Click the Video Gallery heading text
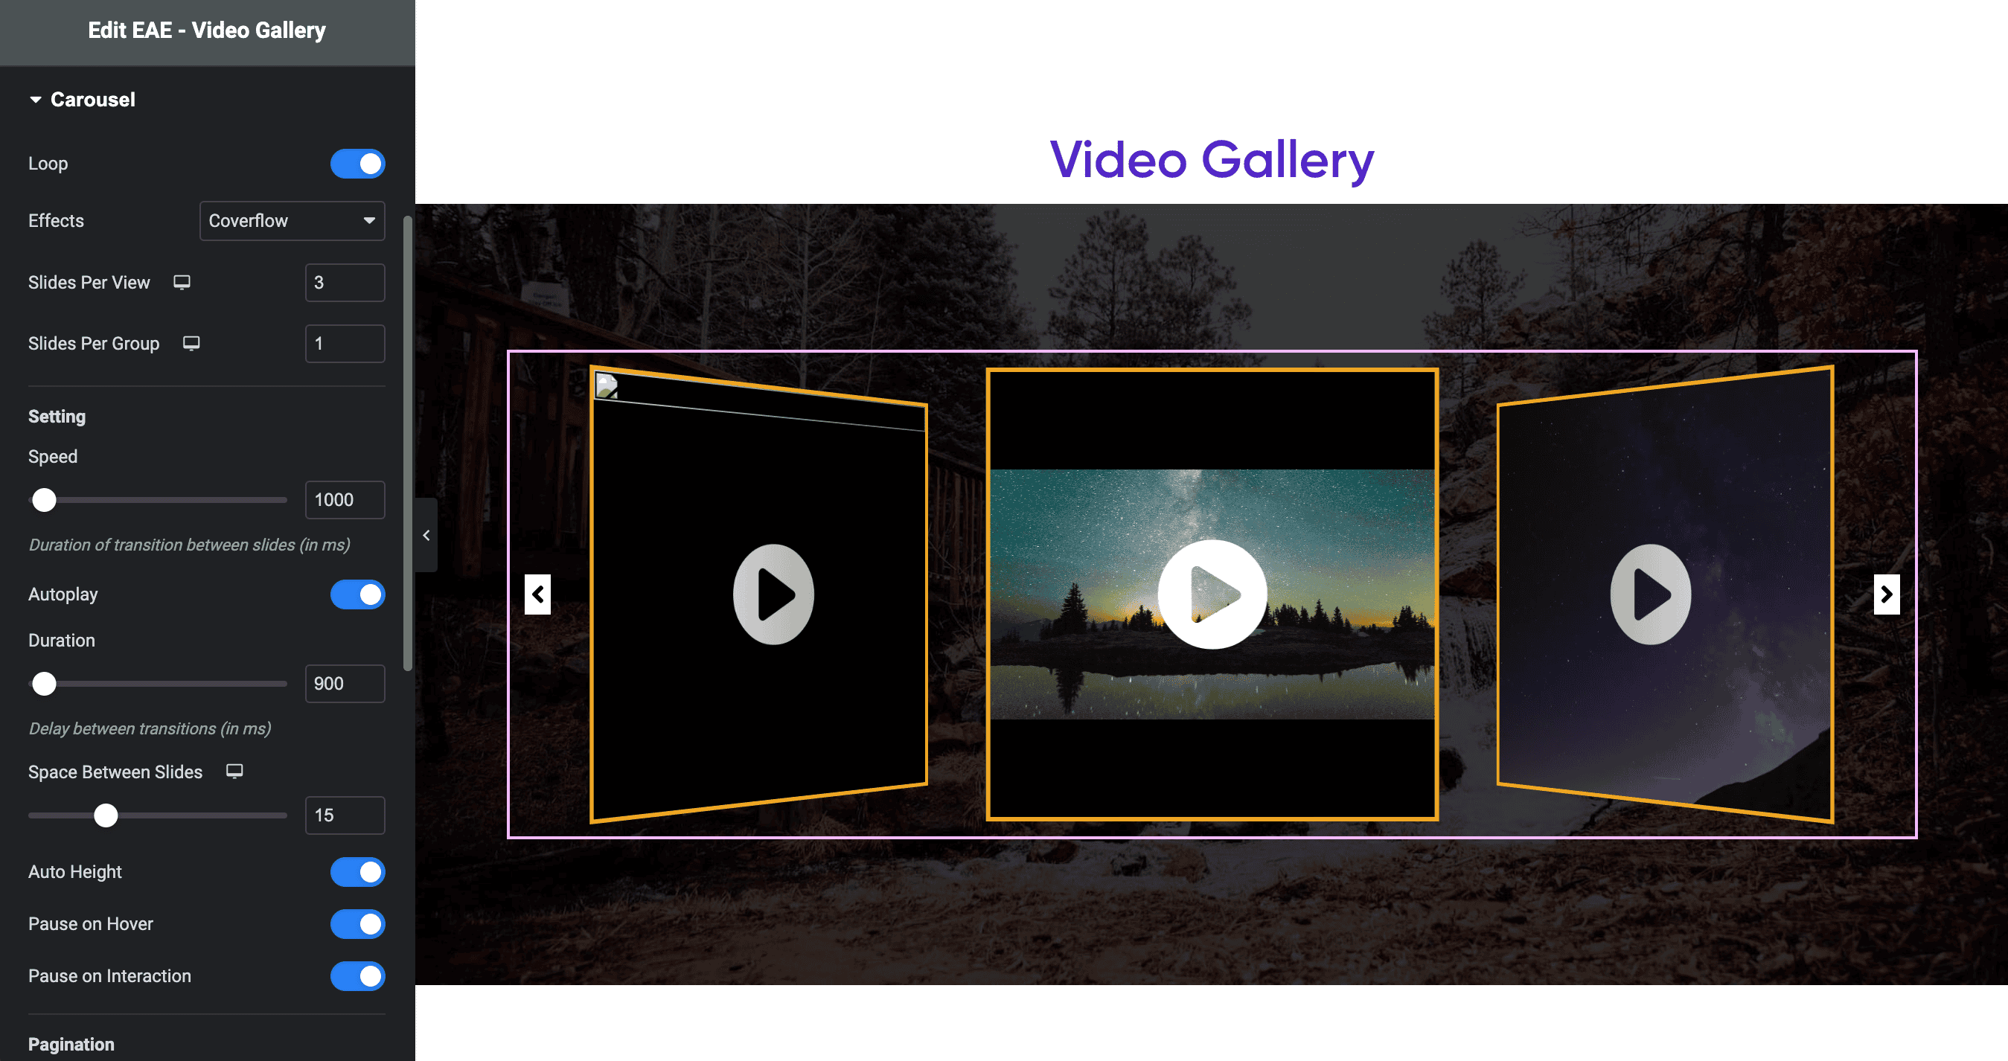Screen dimensions: 2008x1061 click(1210, 161)
